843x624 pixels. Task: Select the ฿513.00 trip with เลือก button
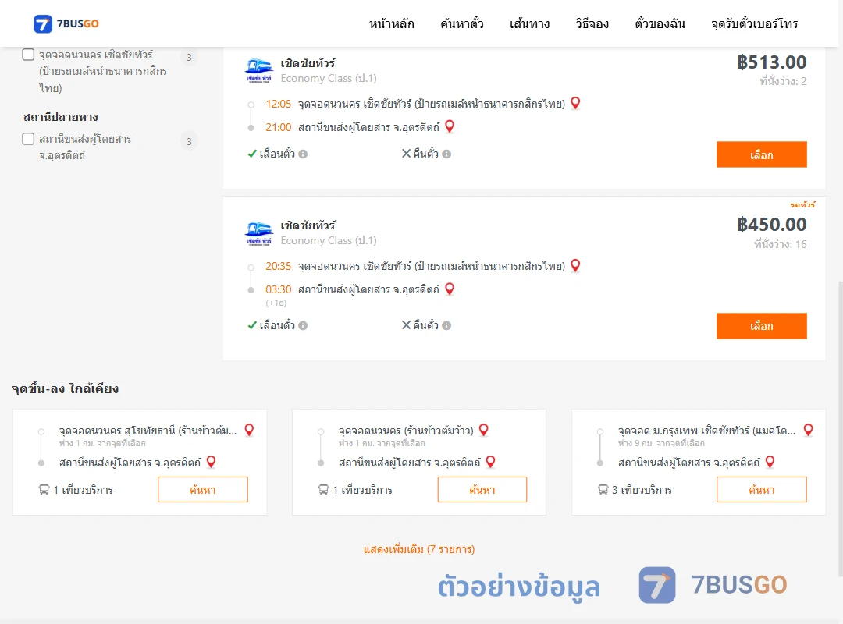click(x=761, y=154)
